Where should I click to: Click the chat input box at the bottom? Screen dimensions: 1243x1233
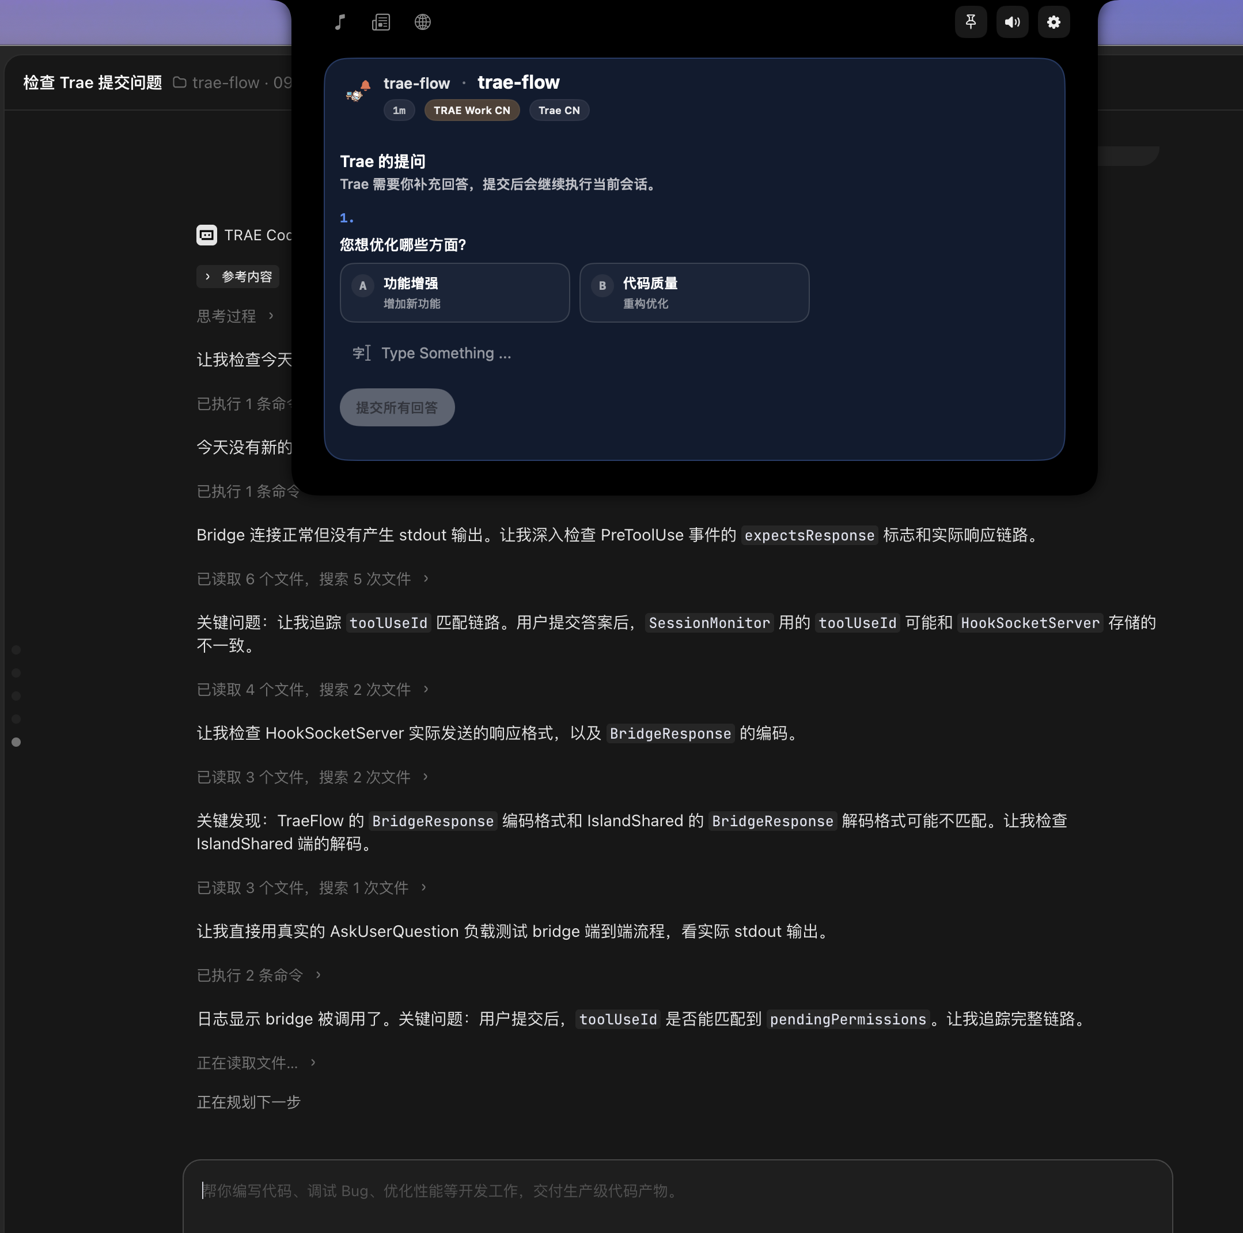(677, 1196)
